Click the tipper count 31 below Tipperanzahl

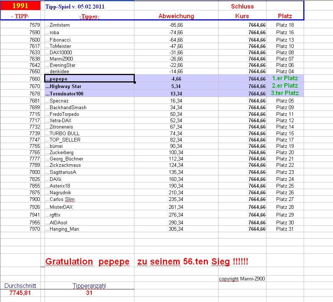tap(89, 293)
